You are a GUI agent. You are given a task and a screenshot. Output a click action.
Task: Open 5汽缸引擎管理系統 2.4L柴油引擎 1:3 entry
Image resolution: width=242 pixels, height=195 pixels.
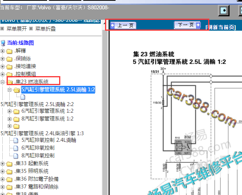coord(42,133)
